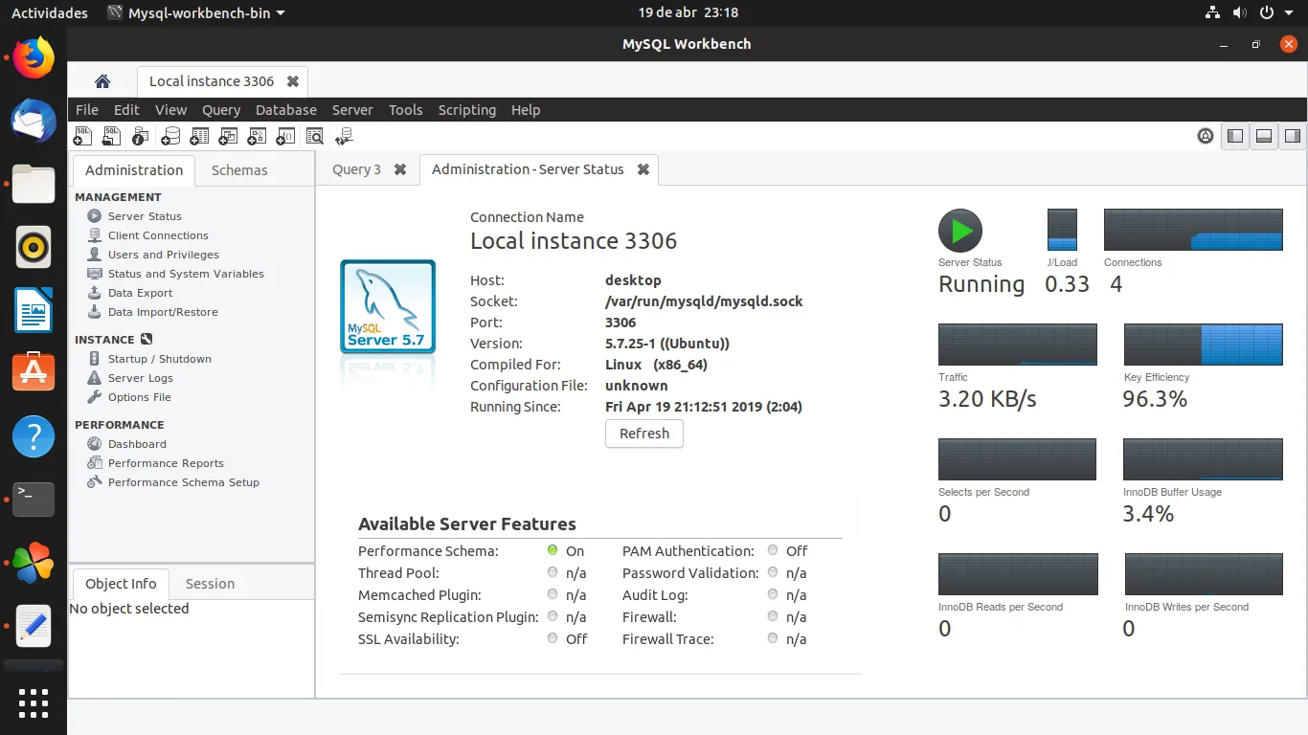
Task: Create a new SQL tab for queries
Action: 83,136
